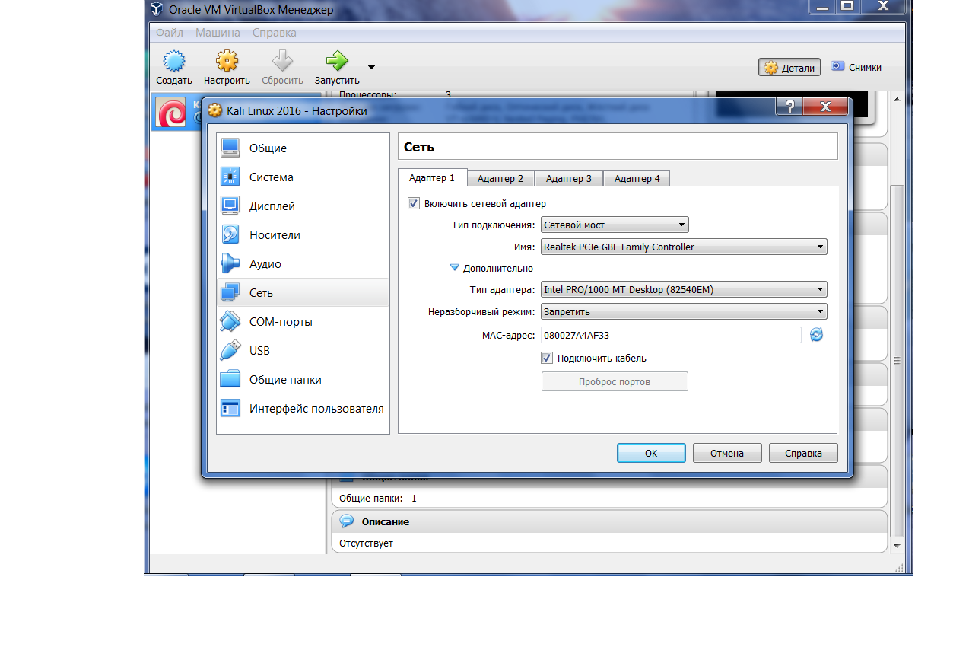Open the USB settings category

pos(259,351)
